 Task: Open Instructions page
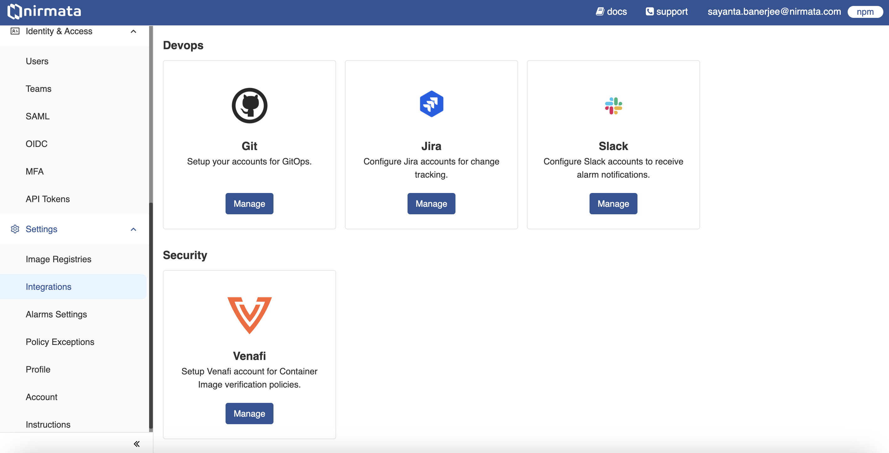click(48, 424)
